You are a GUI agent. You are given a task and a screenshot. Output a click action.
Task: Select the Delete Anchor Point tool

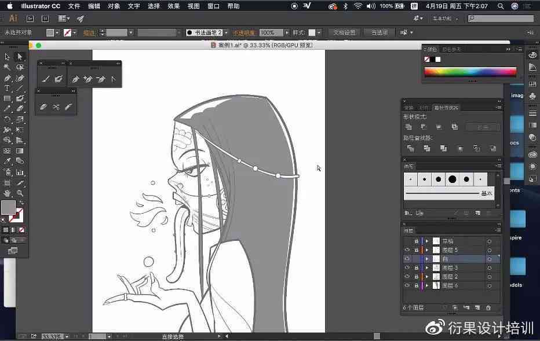pos(101,79)
